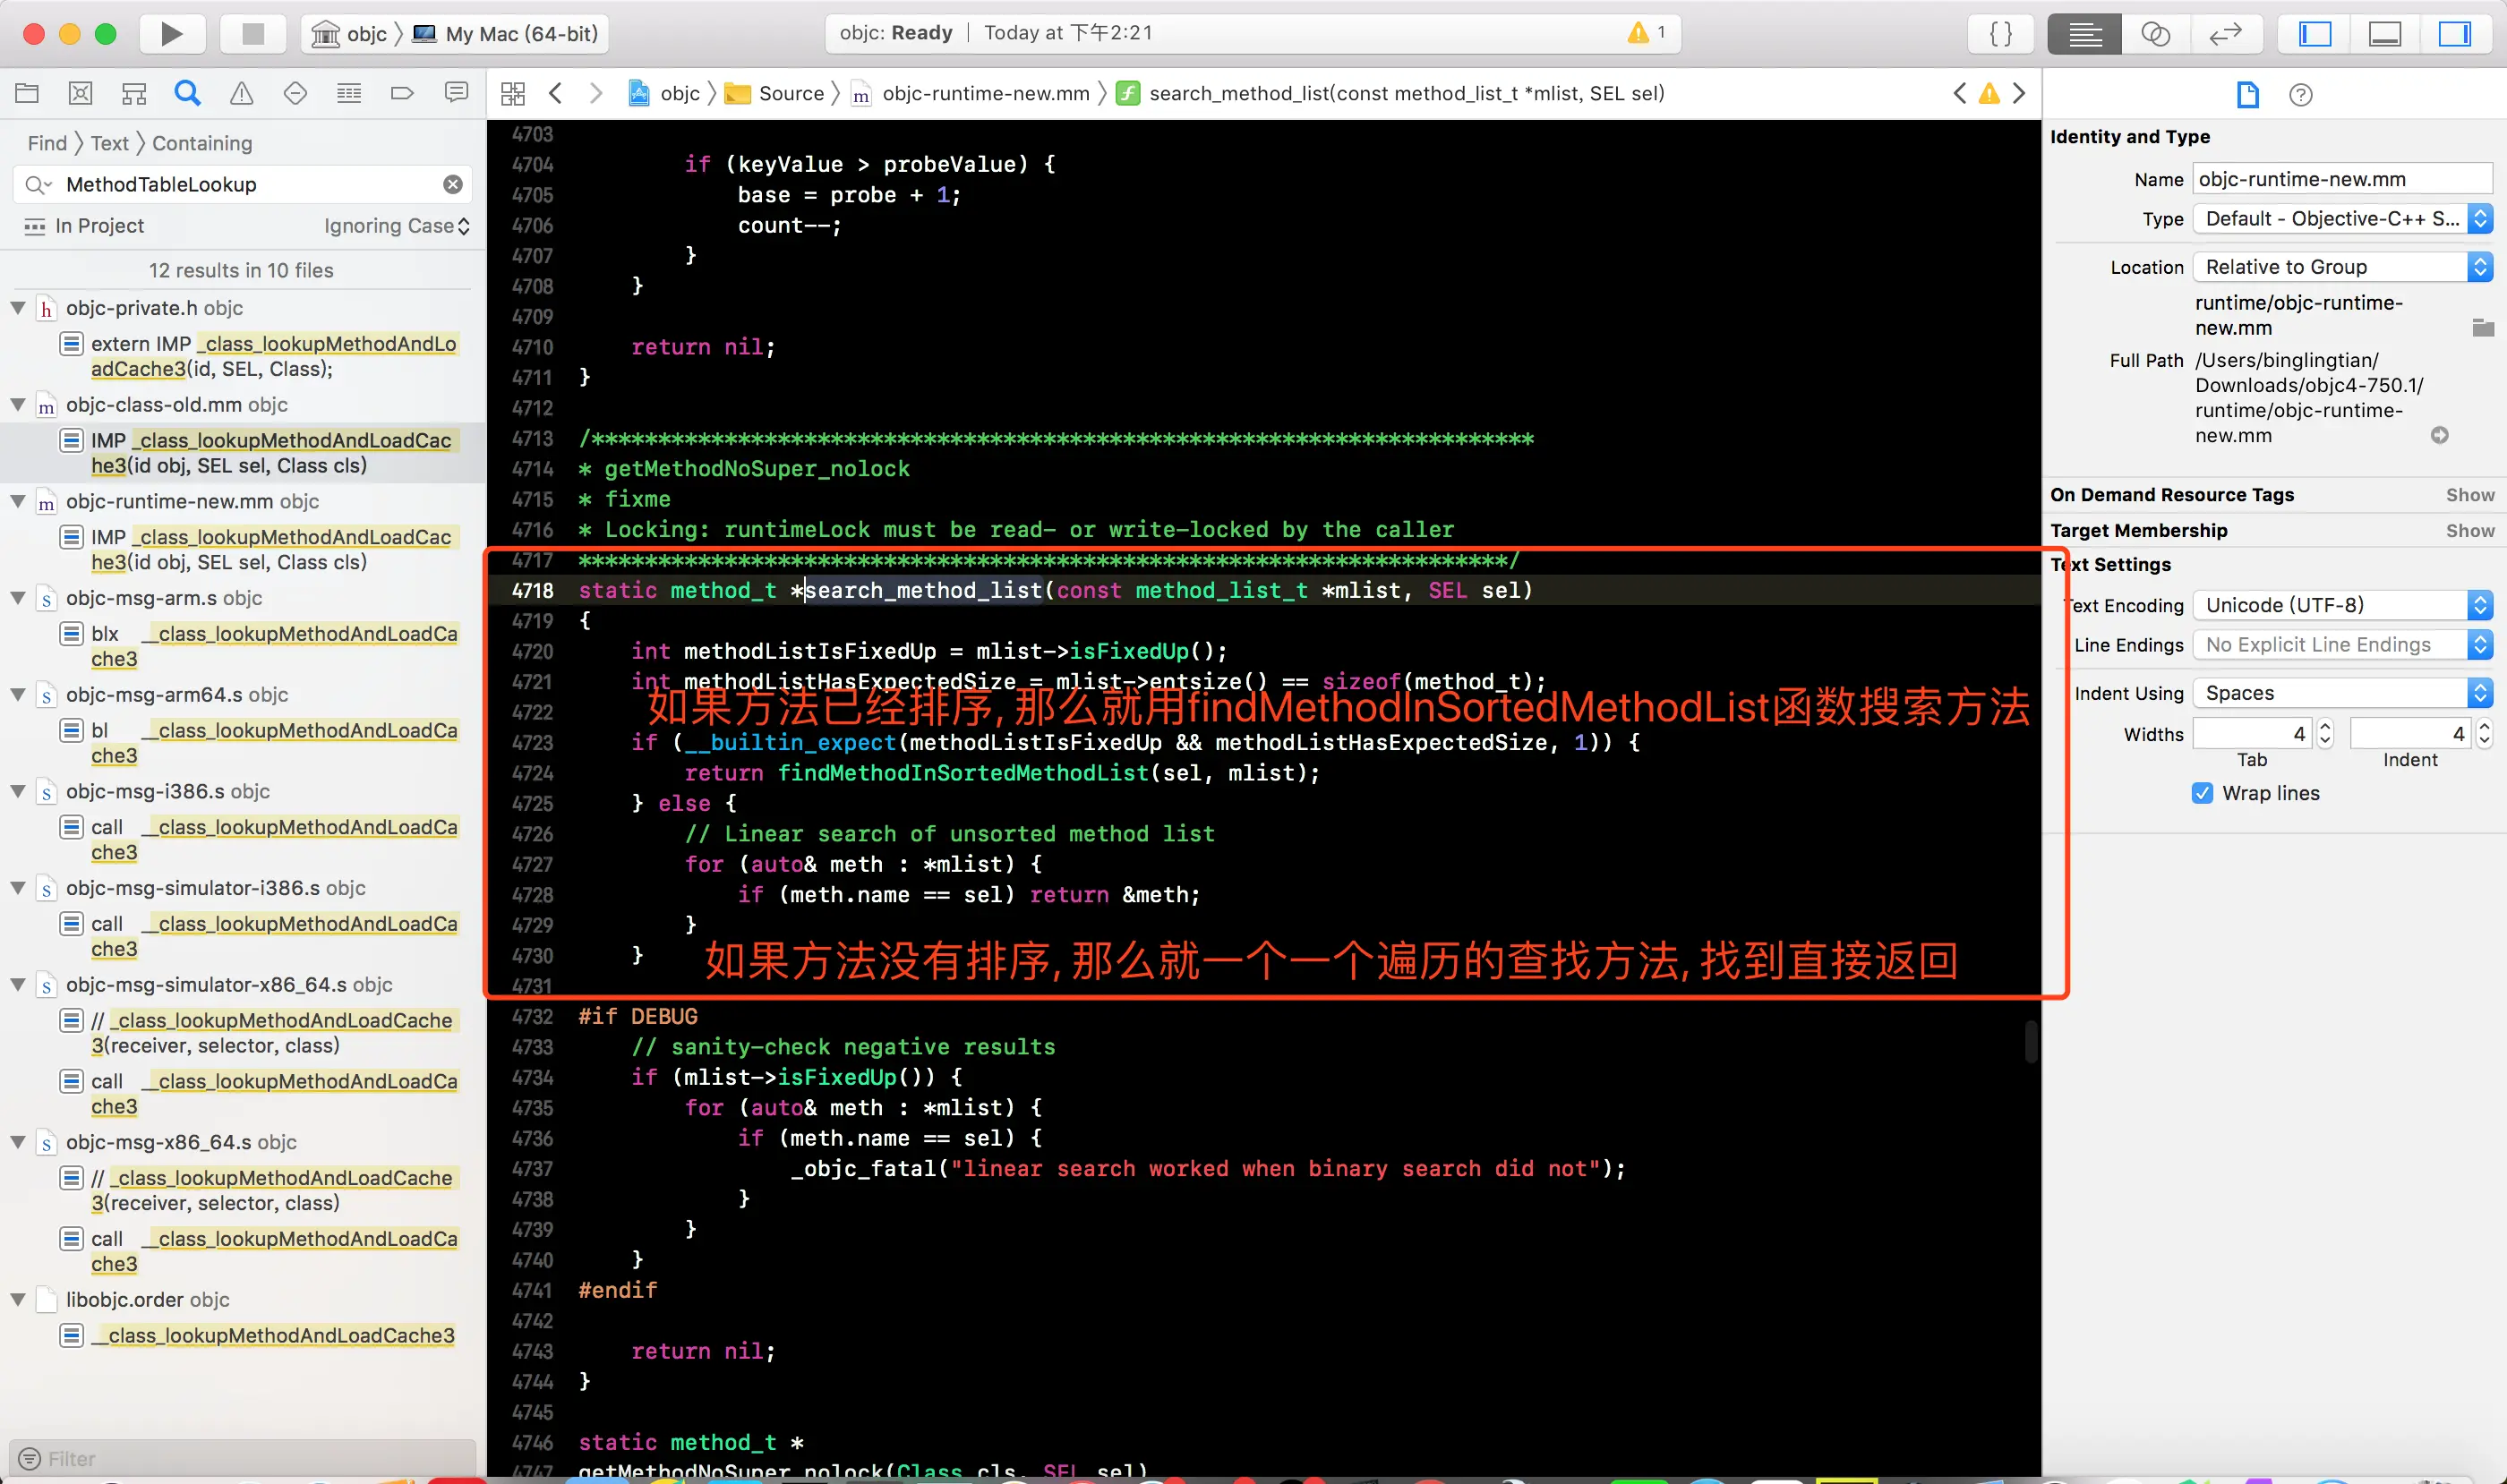Image resolution: width=2507 pixels, height=1484 pixels.
Task: Select the objc-runtime-new.mm breadcrumb
Action: click(x=984, y=93)
